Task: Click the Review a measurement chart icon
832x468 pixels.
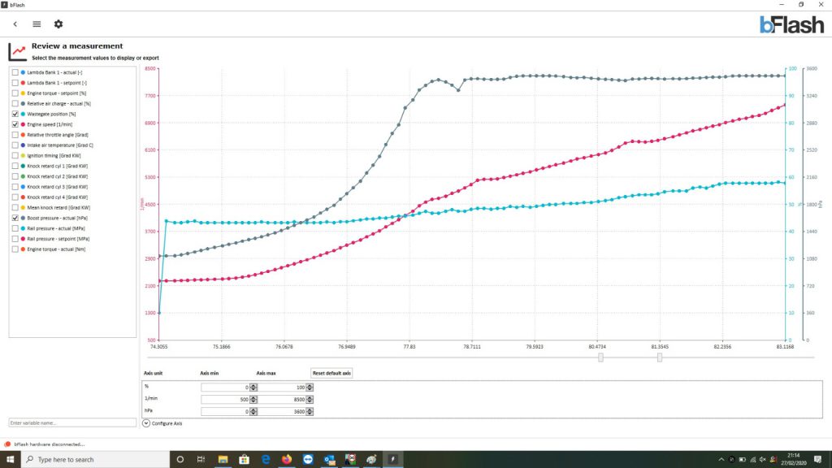Action: (16, 51)
